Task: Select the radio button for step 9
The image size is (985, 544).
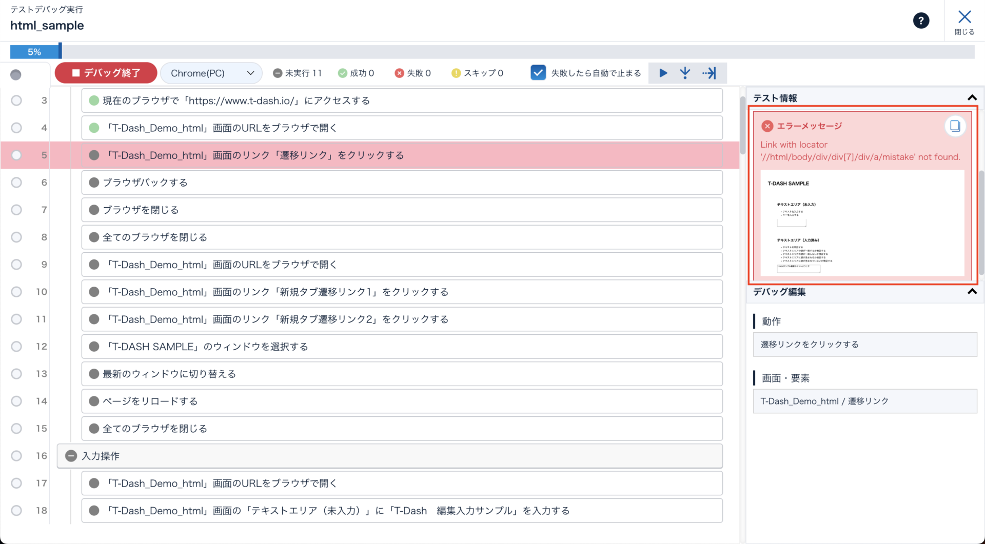Action: (x=16, y=265)
